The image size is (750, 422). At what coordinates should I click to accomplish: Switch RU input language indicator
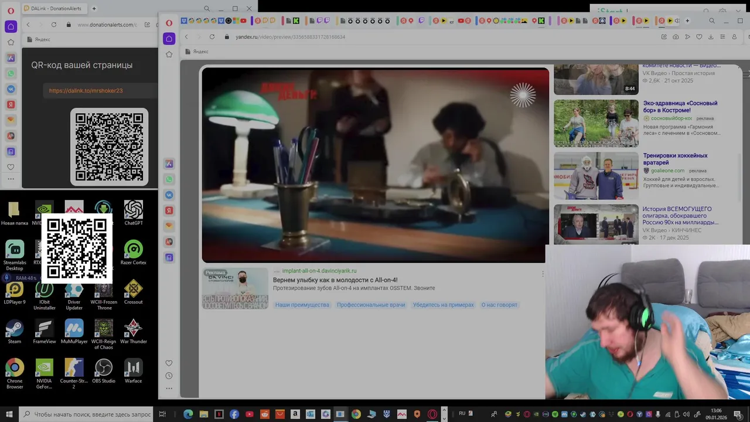(462, 414)
